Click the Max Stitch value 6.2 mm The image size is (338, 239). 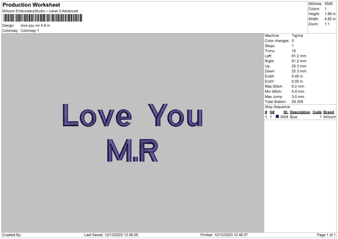click(298, 86)
